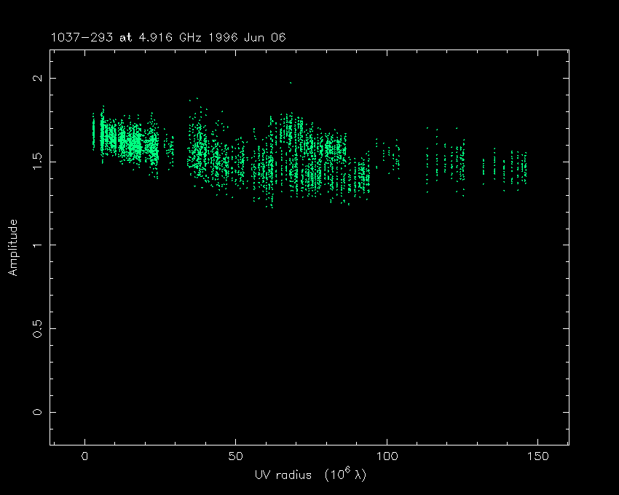Click the x-axis tick label "100"
The height and width of the screenshot is (495, 619).
(386, 456)
